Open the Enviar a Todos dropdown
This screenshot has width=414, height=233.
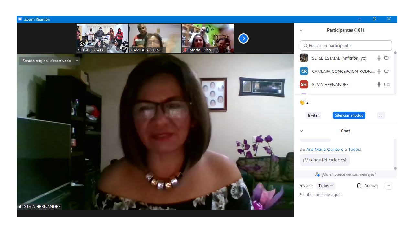(x=325, y=186)
